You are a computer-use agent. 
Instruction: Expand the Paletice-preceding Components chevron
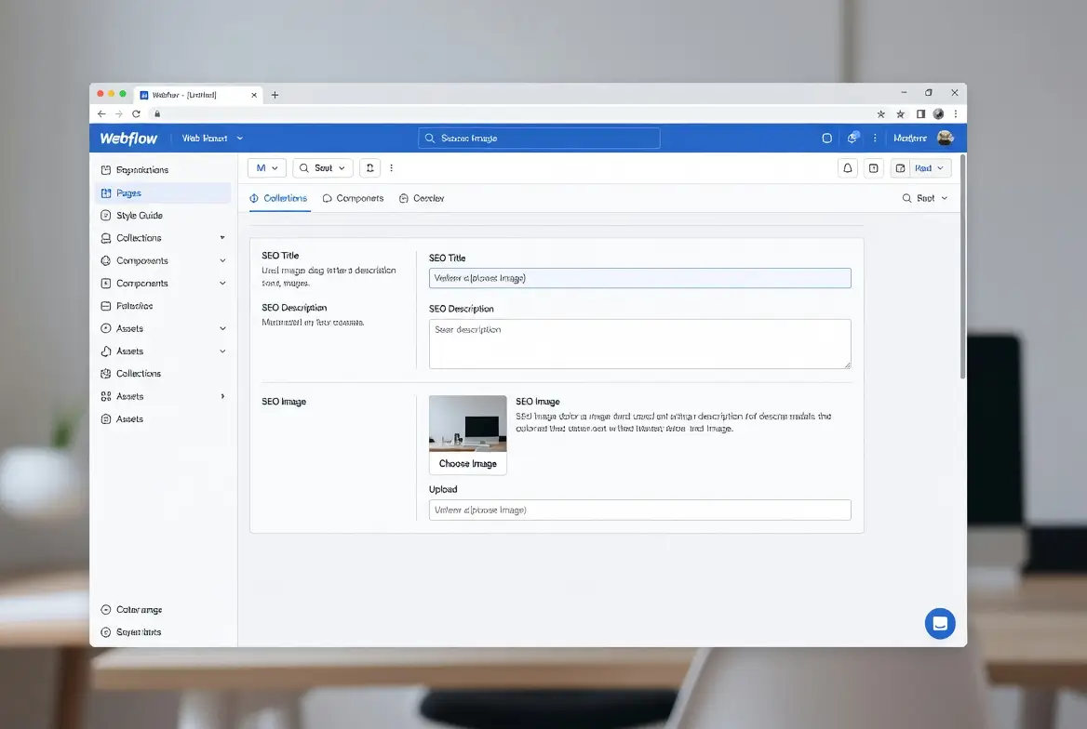point(222,284)
